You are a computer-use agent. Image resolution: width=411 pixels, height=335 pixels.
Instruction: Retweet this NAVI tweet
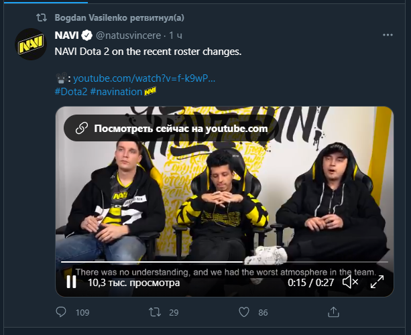pos(154,312)
